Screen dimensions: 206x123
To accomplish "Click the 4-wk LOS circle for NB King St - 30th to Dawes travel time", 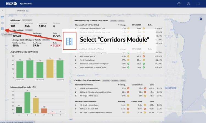I will 128,96.
